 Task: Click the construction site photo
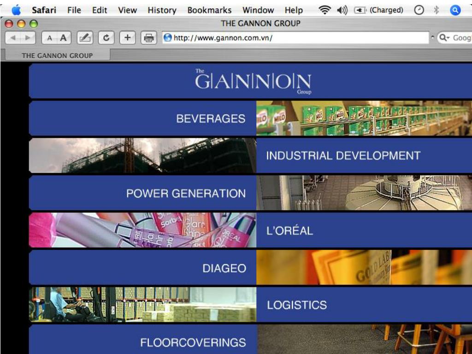[143, 156]
